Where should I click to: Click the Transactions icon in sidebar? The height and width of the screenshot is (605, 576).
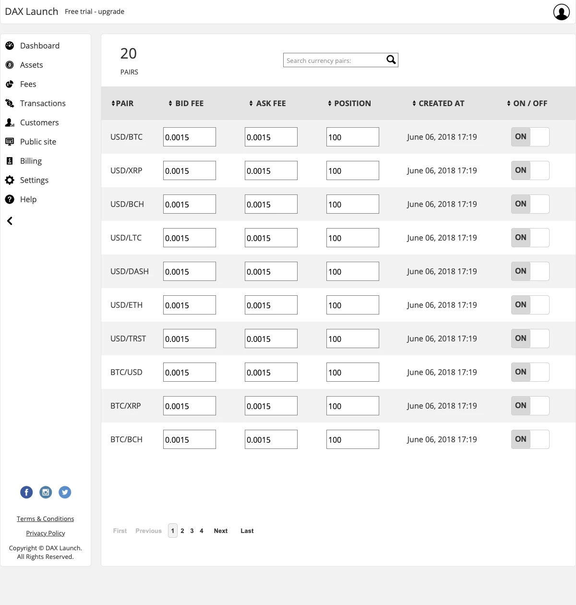(x=10, y=103)
